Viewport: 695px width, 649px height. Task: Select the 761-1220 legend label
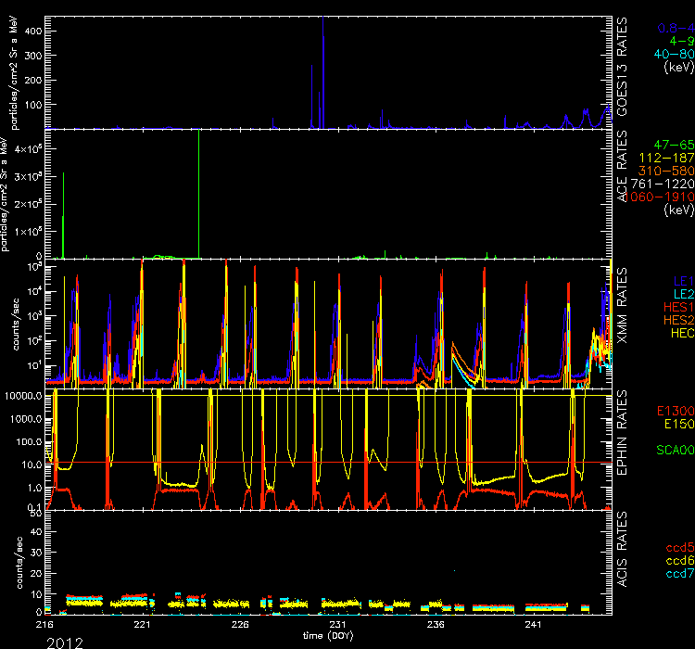click(x=663, y=185)
